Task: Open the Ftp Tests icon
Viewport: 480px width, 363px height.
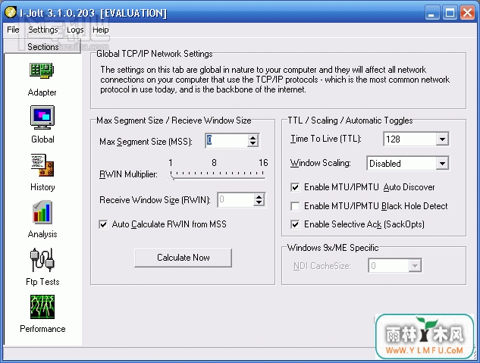Action: pos(42,260)
